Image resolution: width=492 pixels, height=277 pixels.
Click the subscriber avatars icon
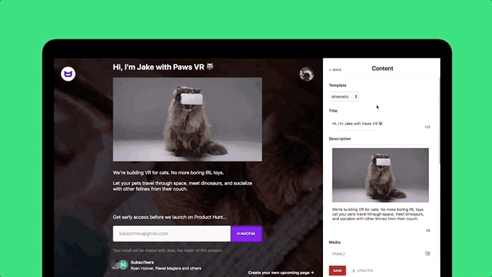(x=119, y=264)
